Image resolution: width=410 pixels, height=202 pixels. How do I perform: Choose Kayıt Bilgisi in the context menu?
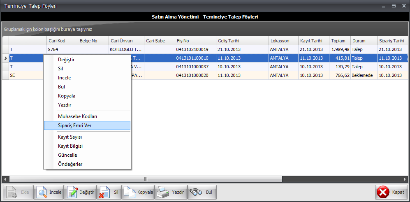pyautogui.click(x=87, y=146)
